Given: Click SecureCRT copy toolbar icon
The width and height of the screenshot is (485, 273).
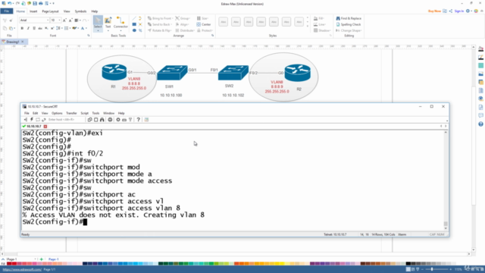Looking at the screenshot, I should (x=89, y=120).
